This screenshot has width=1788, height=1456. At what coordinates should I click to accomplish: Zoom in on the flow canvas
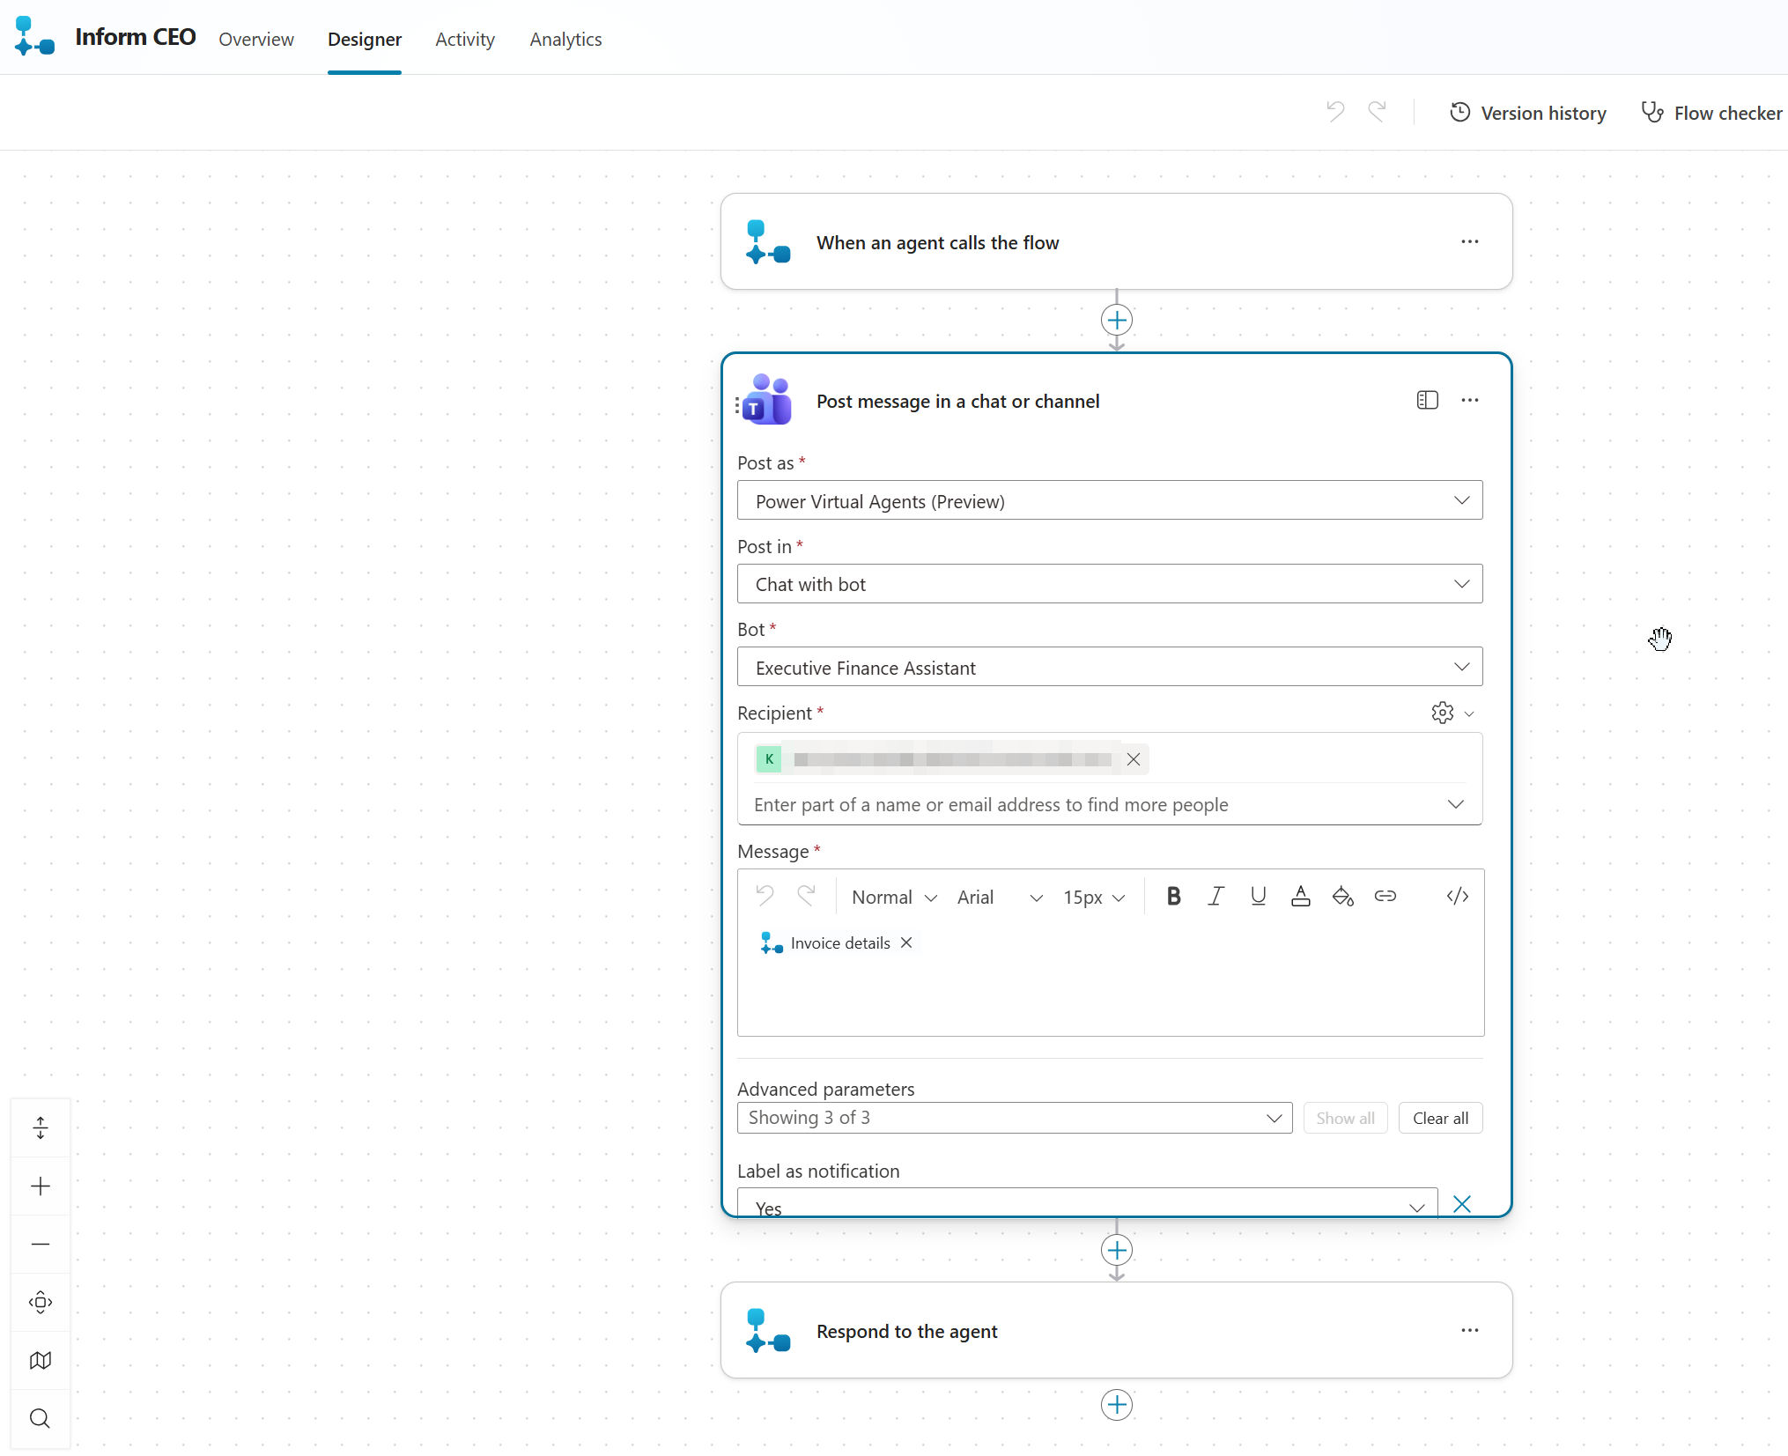[41, 1186]
